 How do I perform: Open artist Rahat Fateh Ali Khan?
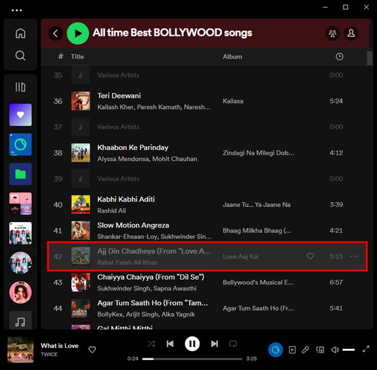coord(127,262)
